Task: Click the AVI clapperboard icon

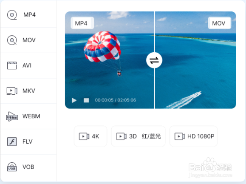Action: click(12, 65)
